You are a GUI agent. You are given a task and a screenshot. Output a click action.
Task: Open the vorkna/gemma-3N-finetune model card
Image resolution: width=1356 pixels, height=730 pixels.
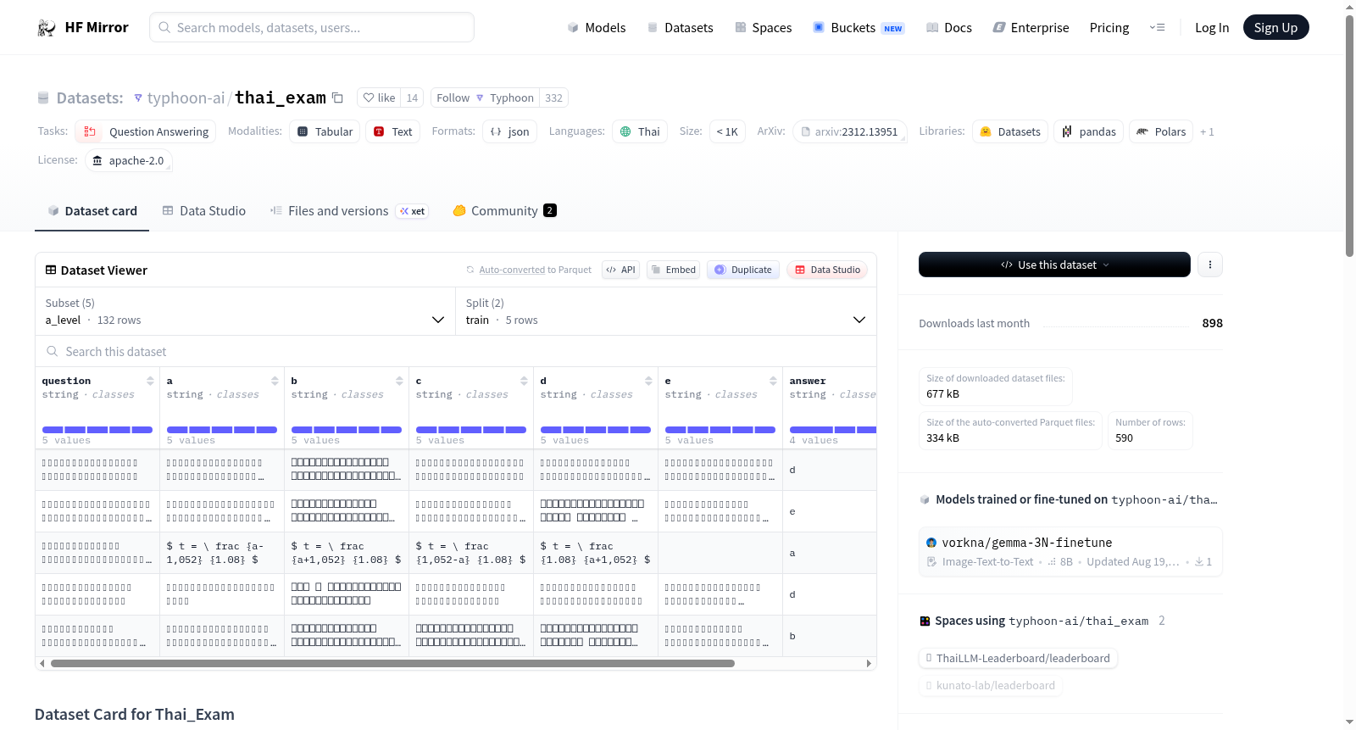[1070, 552]
